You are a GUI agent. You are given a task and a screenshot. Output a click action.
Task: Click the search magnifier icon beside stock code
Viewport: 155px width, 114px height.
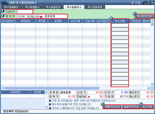pos(32,16)
